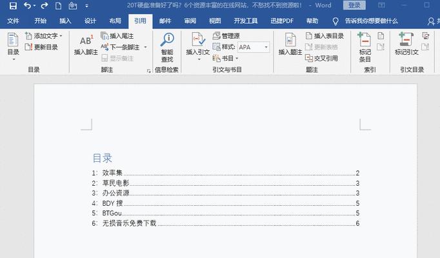Open 交叉引用 cross-reference

[x=321, y=58]
